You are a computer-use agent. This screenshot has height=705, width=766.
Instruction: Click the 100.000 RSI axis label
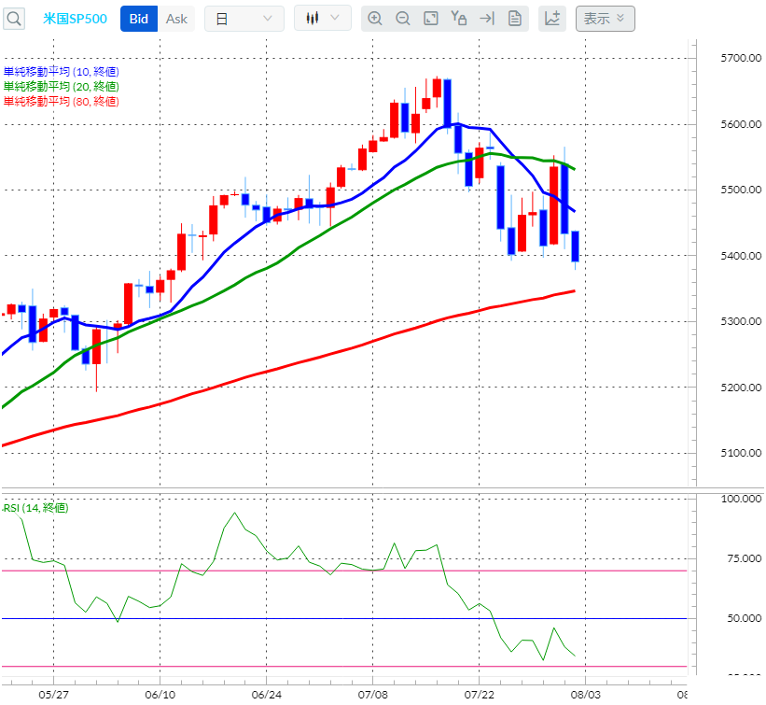coord(741,500)
